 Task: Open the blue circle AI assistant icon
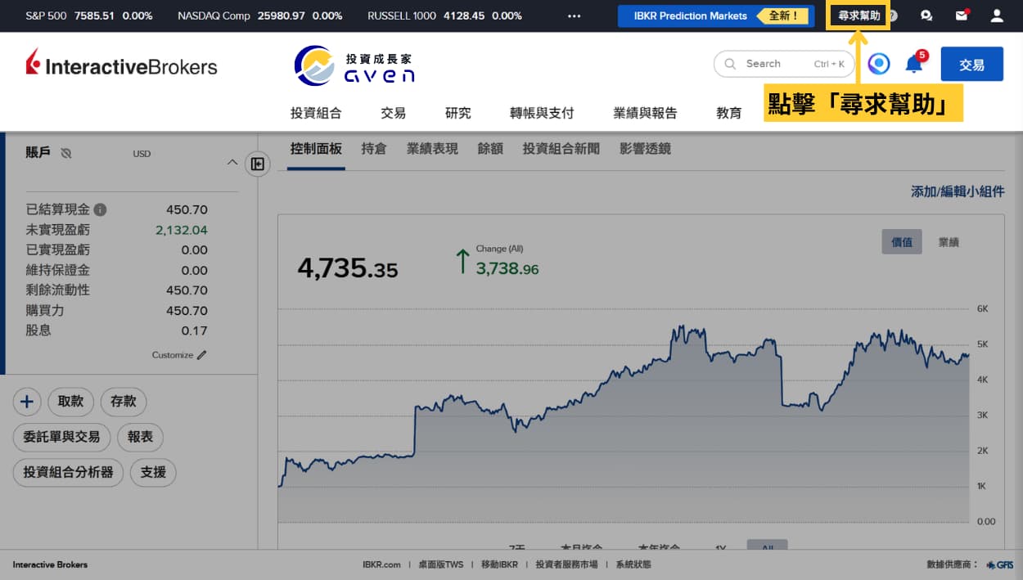tap(879, 64)
